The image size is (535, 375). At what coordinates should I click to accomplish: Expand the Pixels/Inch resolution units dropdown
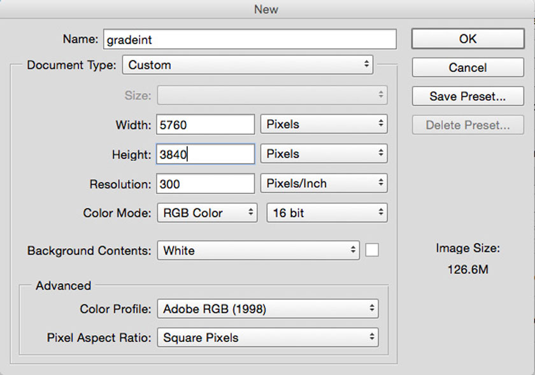coord(324,184)
